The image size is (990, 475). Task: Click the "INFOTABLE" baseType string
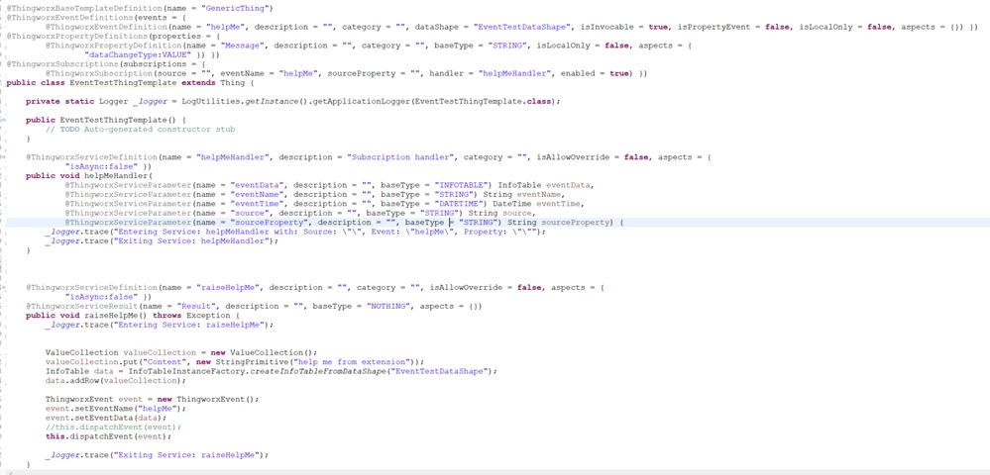click(462, 185)
